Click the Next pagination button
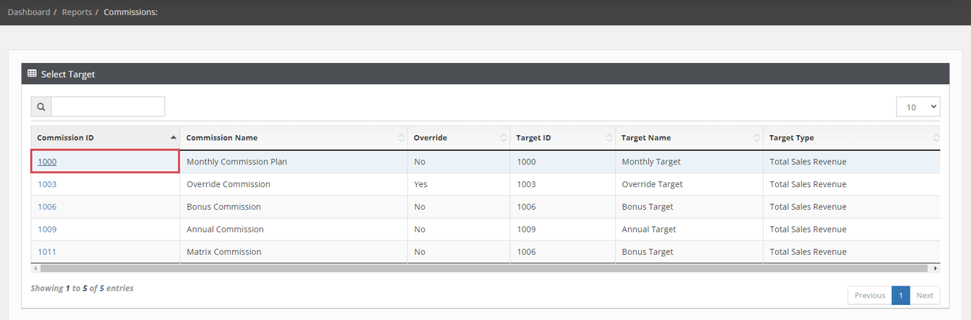This screenshot has height=320, width=971. pyautogui.click(x=925, y=295)
